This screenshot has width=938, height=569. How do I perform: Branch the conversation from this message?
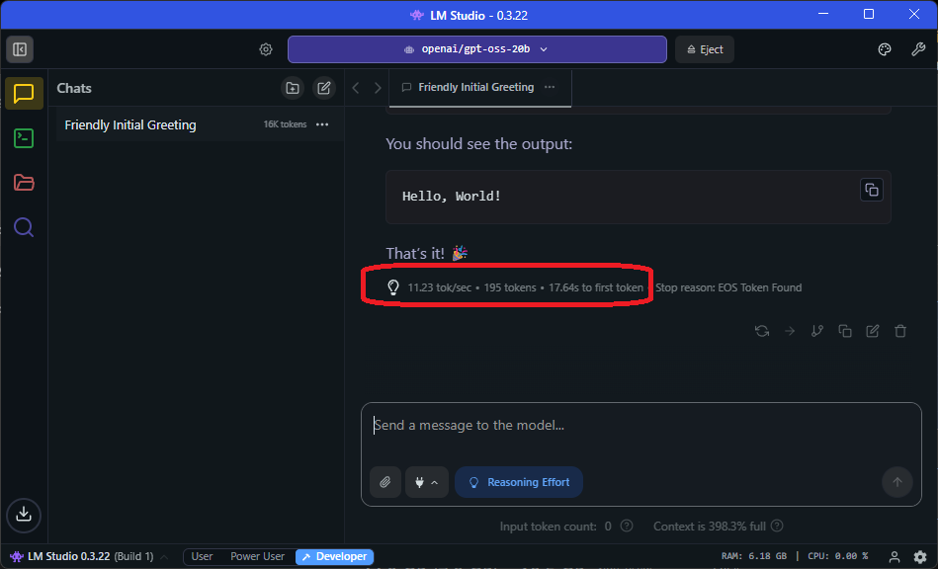pyautogui.click(x=817, y=331)
